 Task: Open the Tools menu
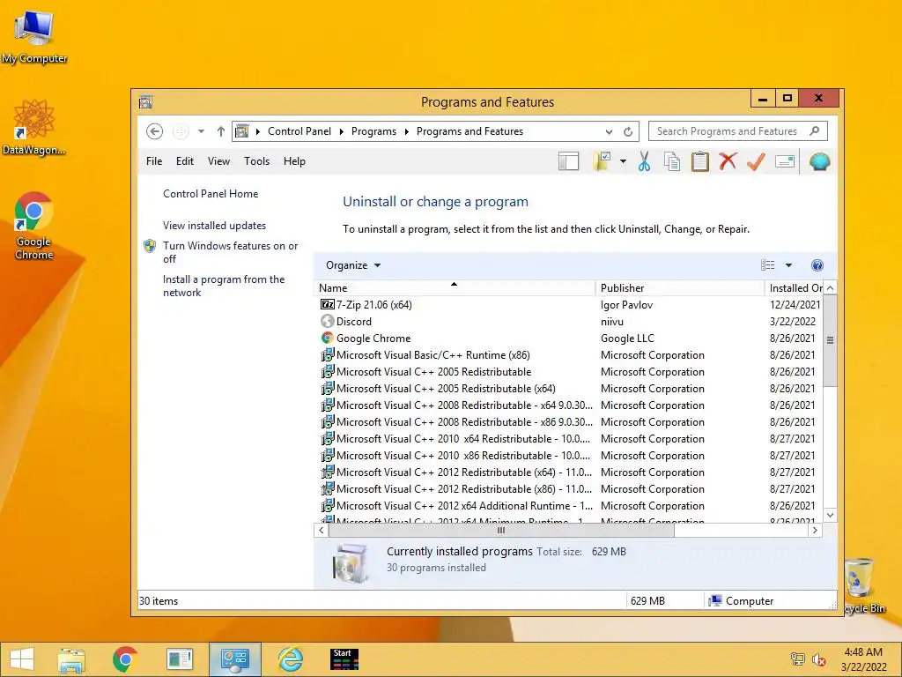256,161
